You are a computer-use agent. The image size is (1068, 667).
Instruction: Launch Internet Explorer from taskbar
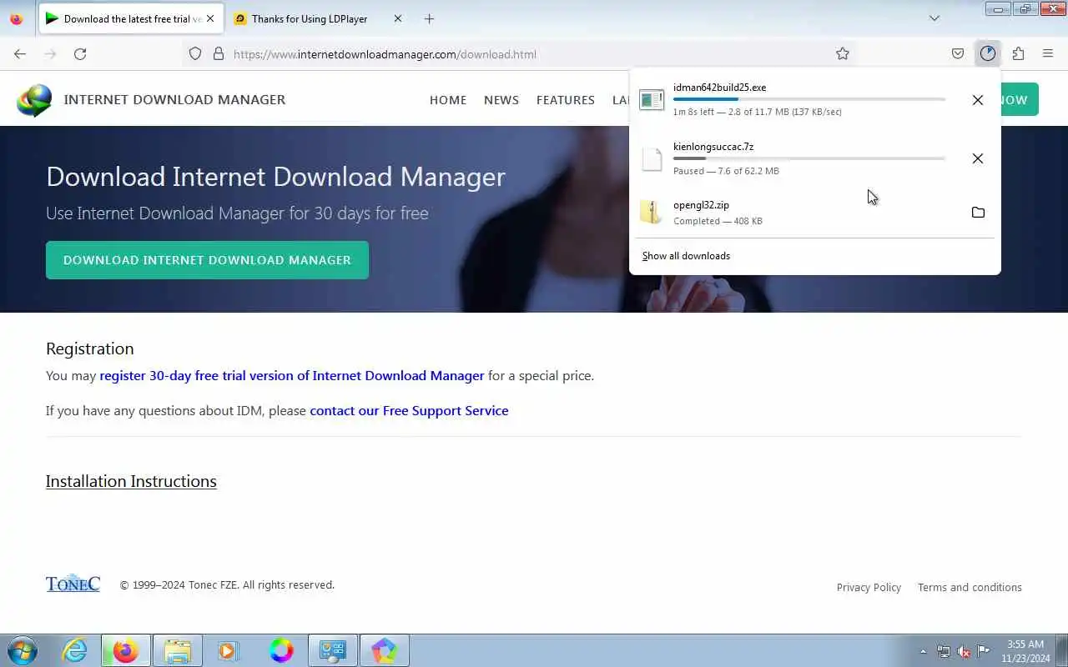tap(75, 650)
